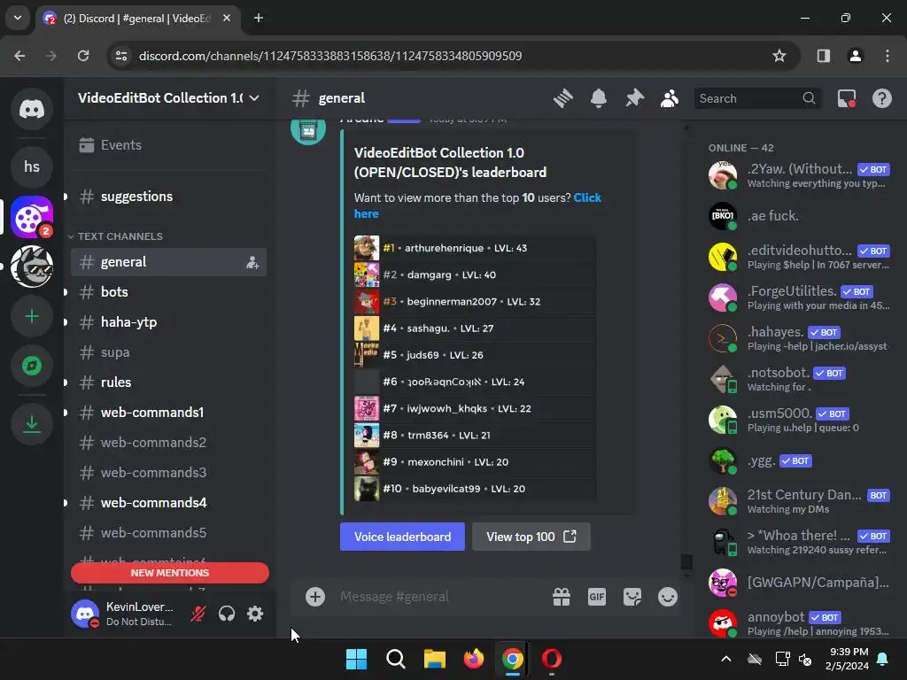The image size is (907, 680).
Task: Select annoybot in member list
Action: click(x=801, y=623)
